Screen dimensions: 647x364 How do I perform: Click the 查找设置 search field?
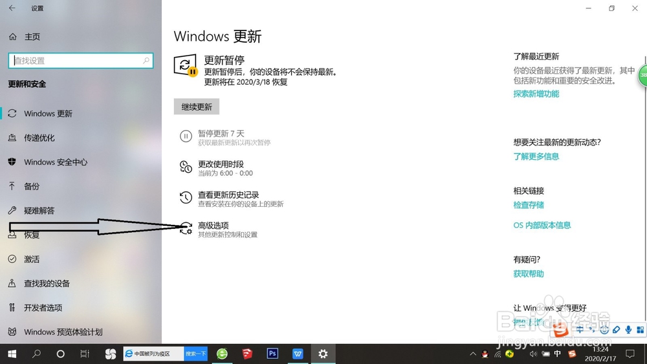tap(81, 61)
